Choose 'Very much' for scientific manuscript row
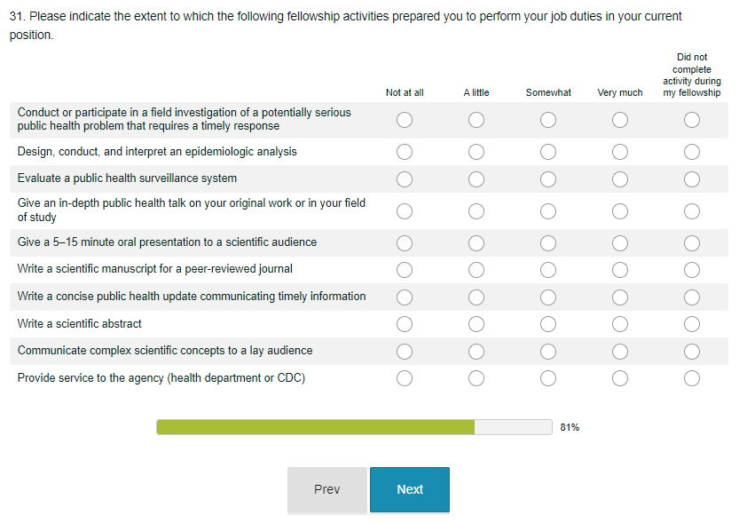The width and height of the screenshot is (739, 523). point(620,270)
